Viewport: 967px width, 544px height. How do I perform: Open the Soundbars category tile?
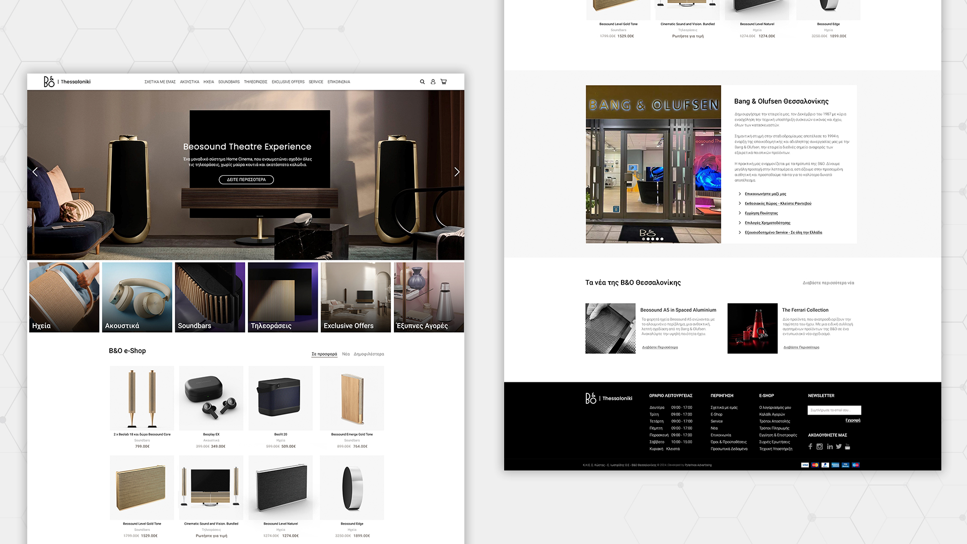[x=210, y=297]
